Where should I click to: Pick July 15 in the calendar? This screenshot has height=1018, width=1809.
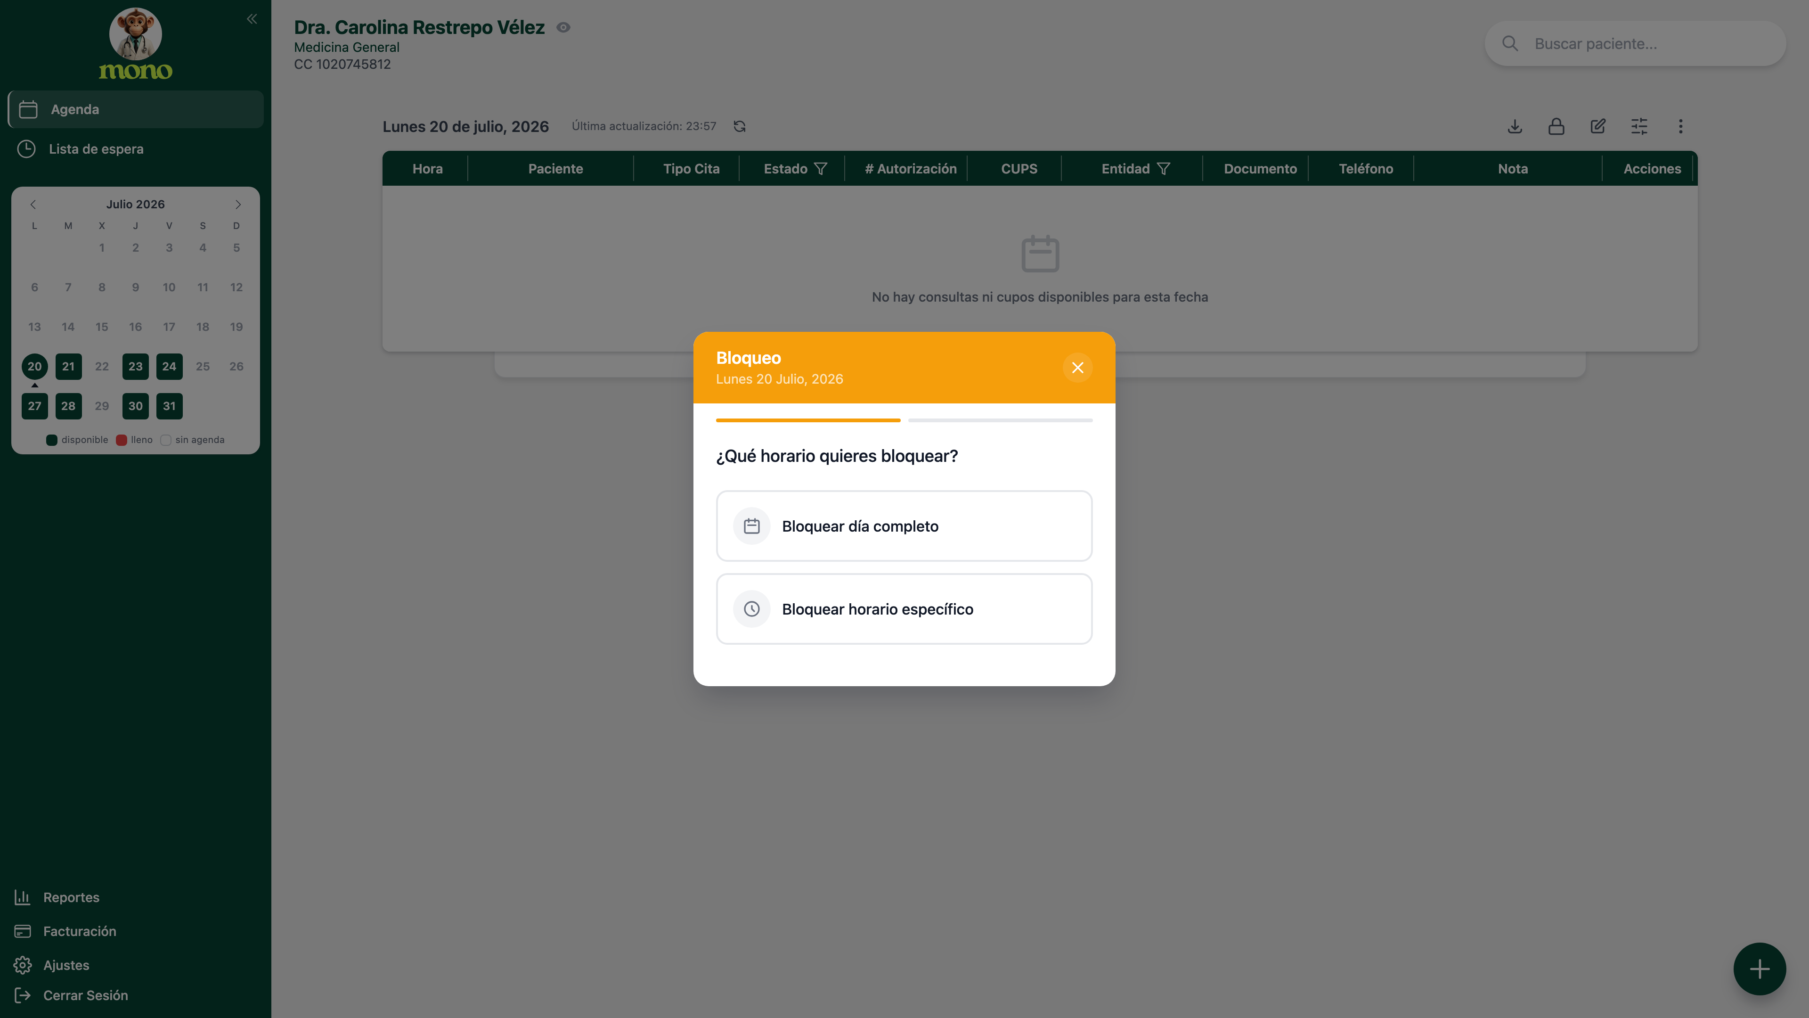click(x=102, y=327)
